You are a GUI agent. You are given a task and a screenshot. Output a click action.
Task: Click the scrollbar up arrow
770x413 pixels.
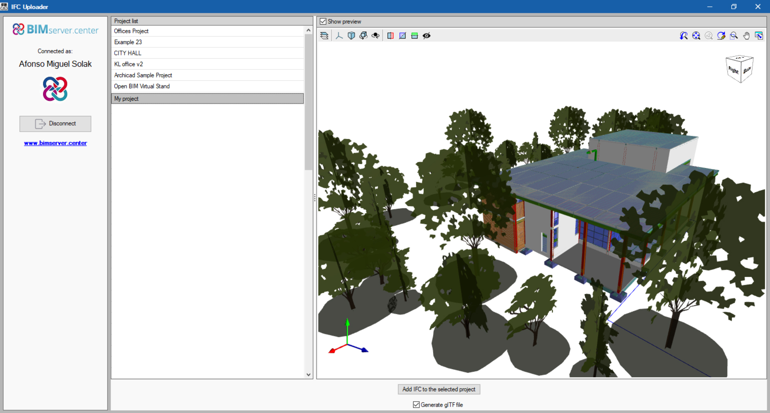click(x=308, y=29)
